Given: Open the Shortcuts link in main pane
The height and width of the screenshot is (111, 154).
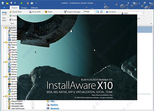Looking at the screenshot, I should click(55, 108).
